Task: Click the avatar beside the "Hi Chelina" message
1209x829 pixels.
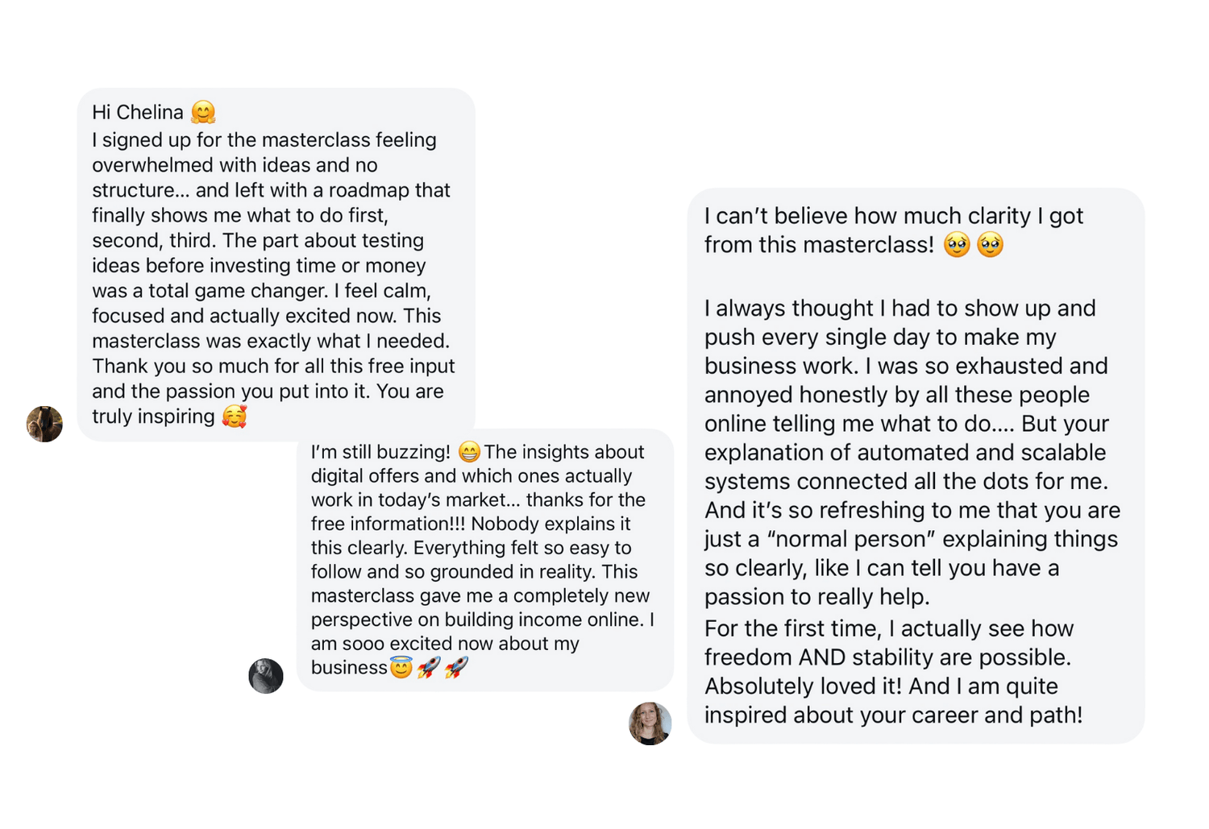Action: point(44,424)
